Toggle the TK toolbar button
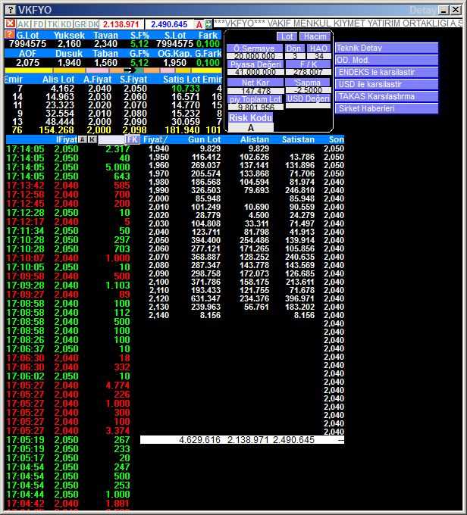Viewport: 467px width, 515px height. [x=52, y=24]
